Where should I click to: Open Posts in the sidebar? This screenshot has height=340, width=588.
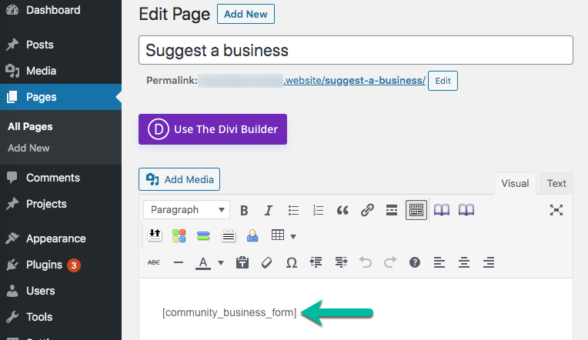61,45
